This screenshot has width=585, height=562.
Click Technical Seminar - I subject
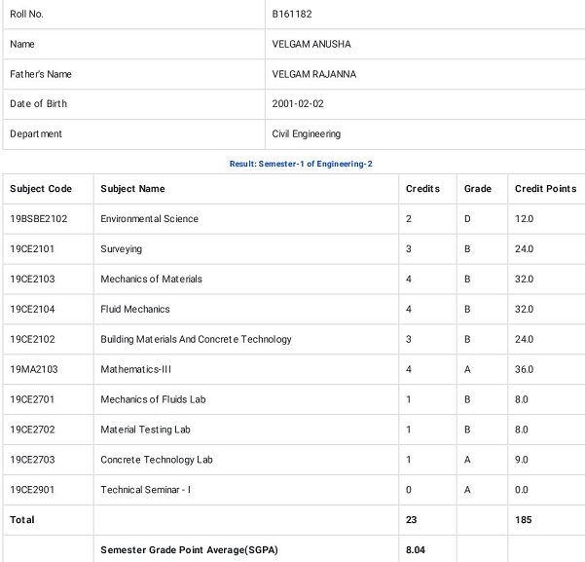point(145,490)
